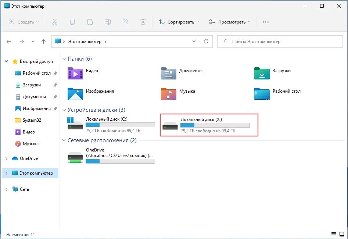The width and height of the screenshot is (348, 239).
Task: Open address bar history dropdown chevron
Action: tap(194, 41)
